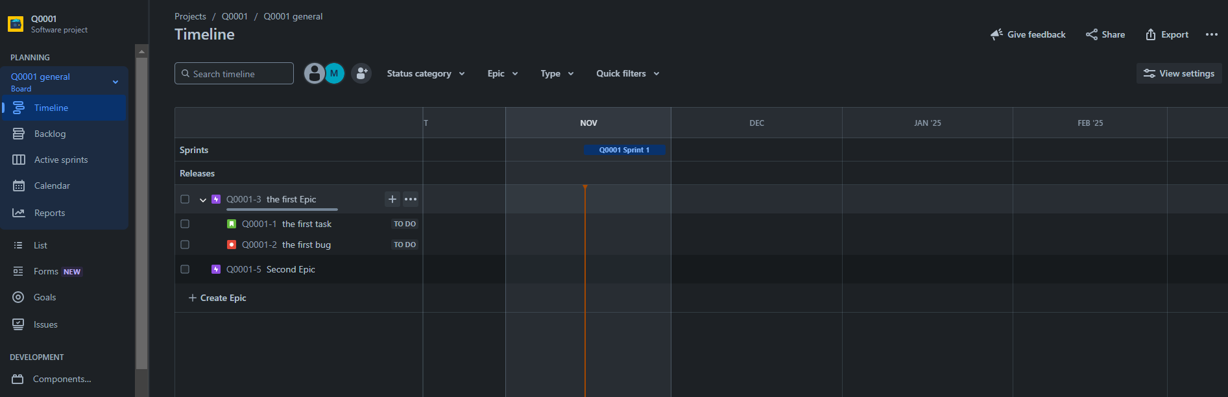Viewport: 1228px width, 397px height.
Task: Open the Reports chart icon
Action: [x=19, y=213]
